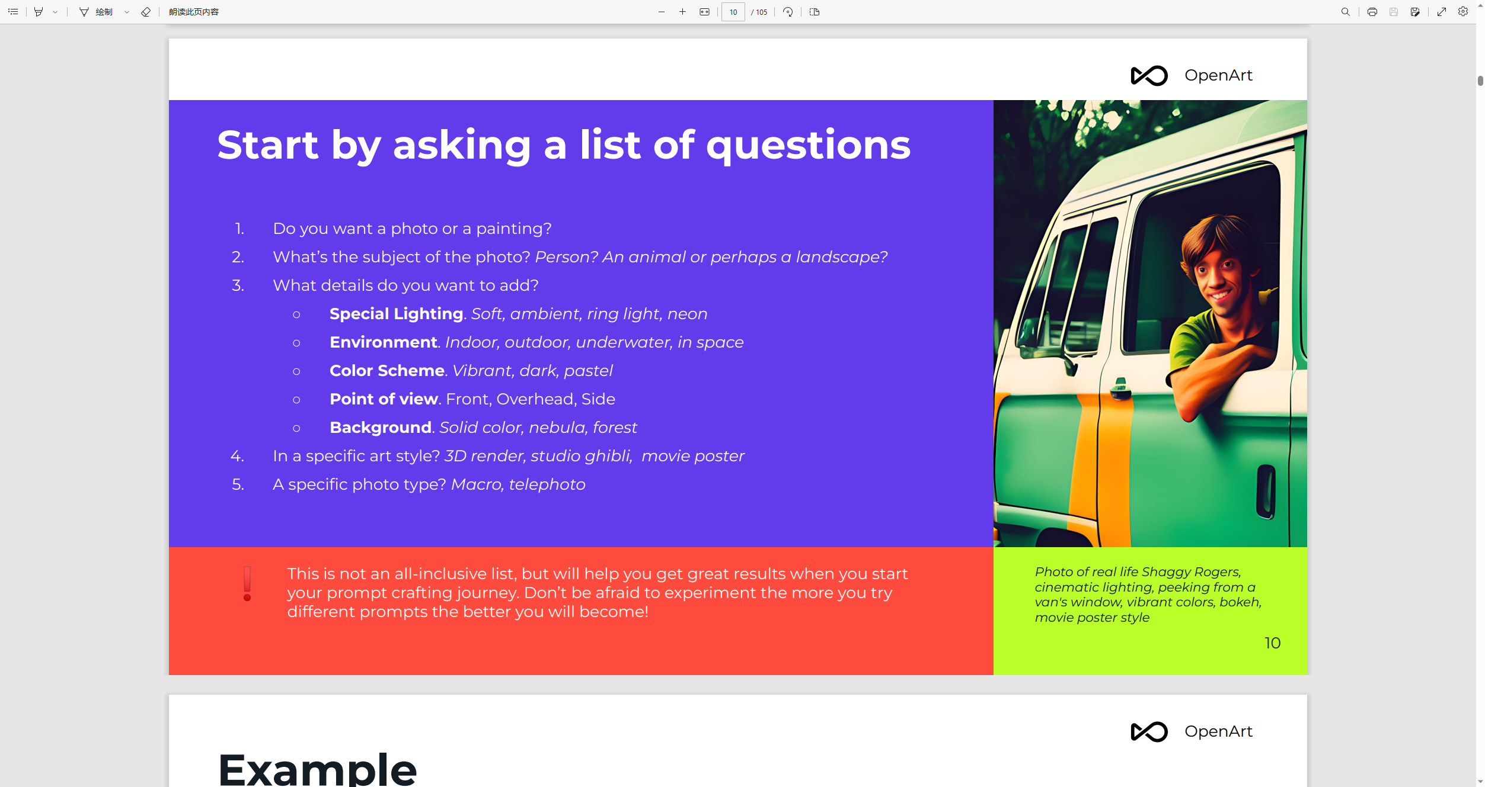Activate the Draw (绘制) tool
The image size is (1485, 787).
(x=97, y=12)
